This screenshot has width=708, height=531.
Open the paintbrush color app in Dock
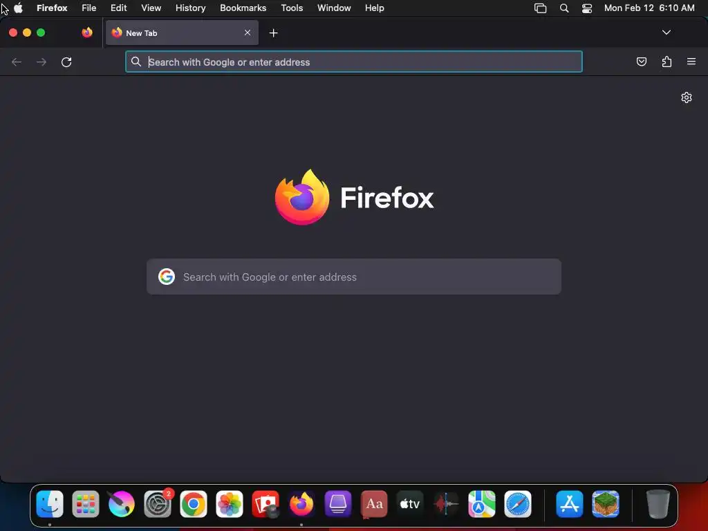coord(122,504)
